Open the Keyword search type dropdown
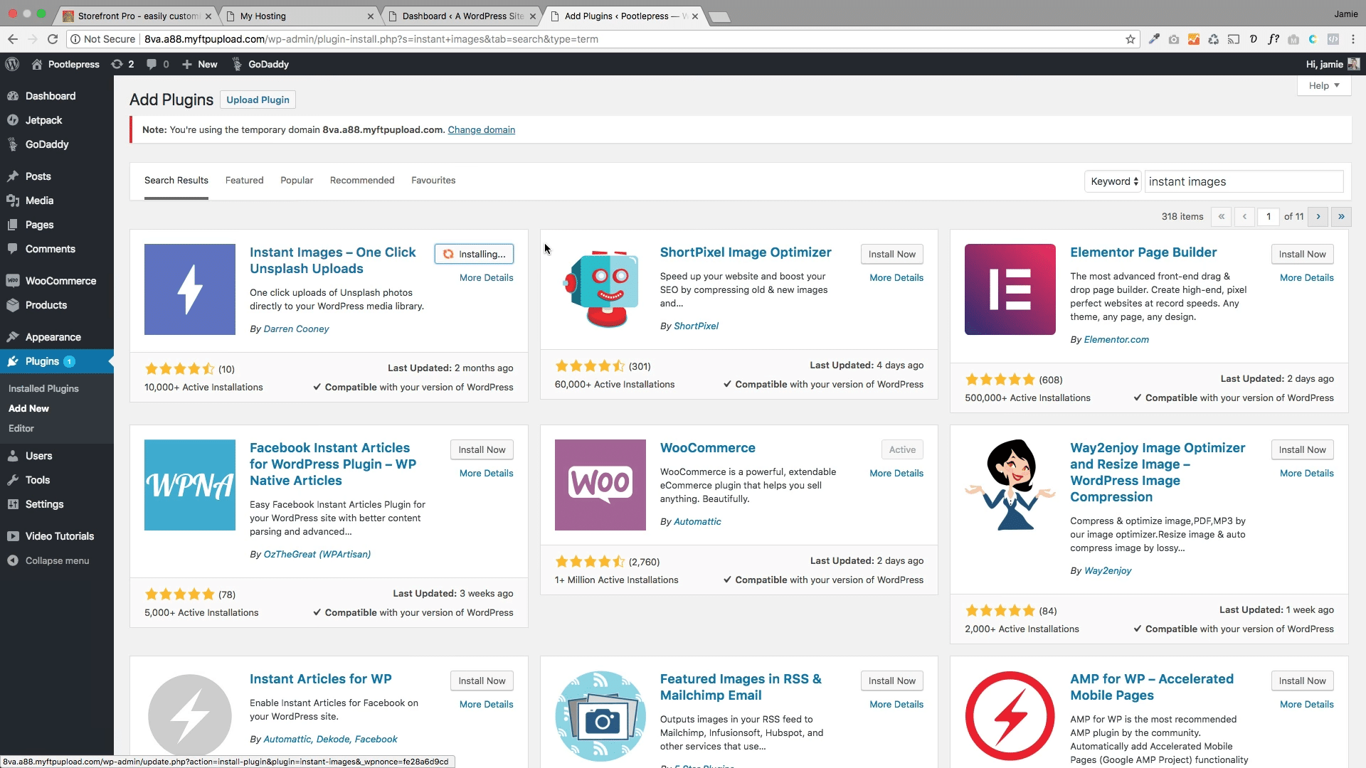The image size is (1366, 768). click(1113, 181)
